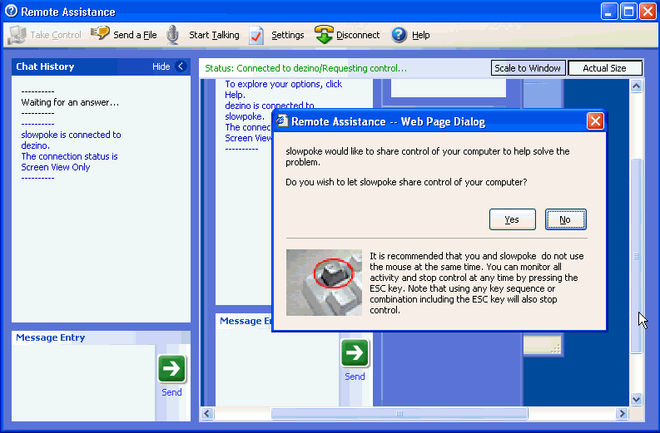The image size is (660, 433).
Task: Click the status text 'Connected to dezino/Requesting control'
Action: click(x=322, y=68)
